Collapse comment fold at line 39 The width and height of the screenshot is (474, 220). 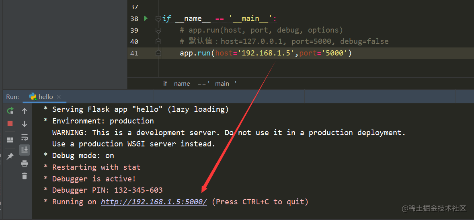pyautogui.click(x=158, y=30)
